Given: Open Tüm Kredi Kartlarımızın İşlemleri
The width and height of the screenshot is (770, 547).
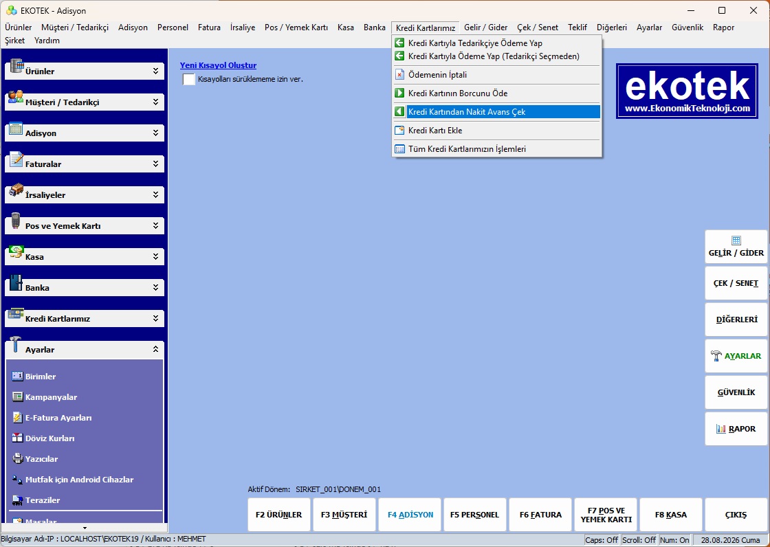Looking at the screenshot, I should pyautogui.click(x=497, y=149).
